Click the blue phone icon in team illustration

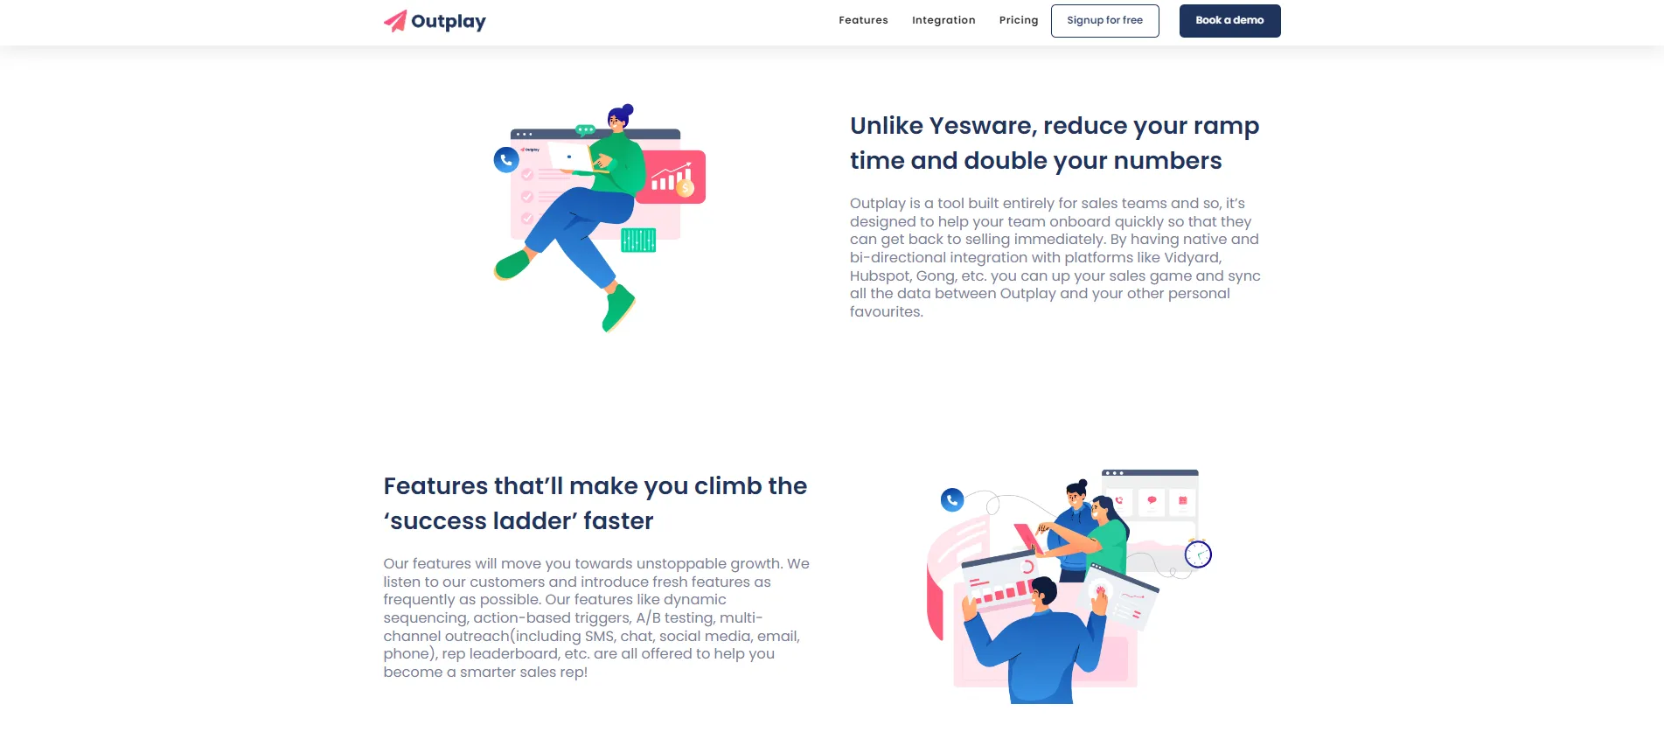(x=952, y=499)
